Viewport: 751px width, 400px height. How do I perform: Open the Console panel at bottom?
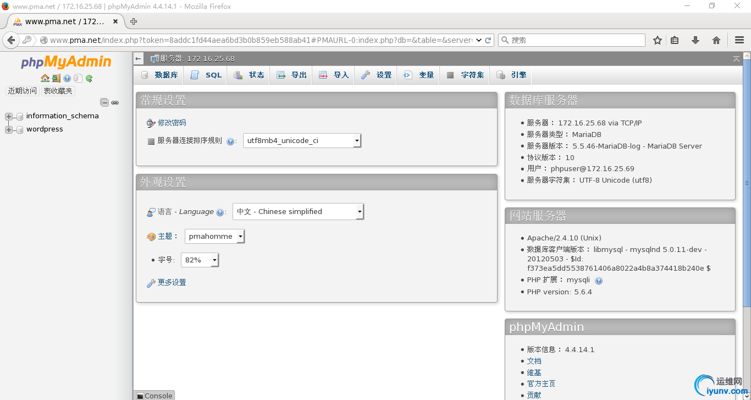154,396
